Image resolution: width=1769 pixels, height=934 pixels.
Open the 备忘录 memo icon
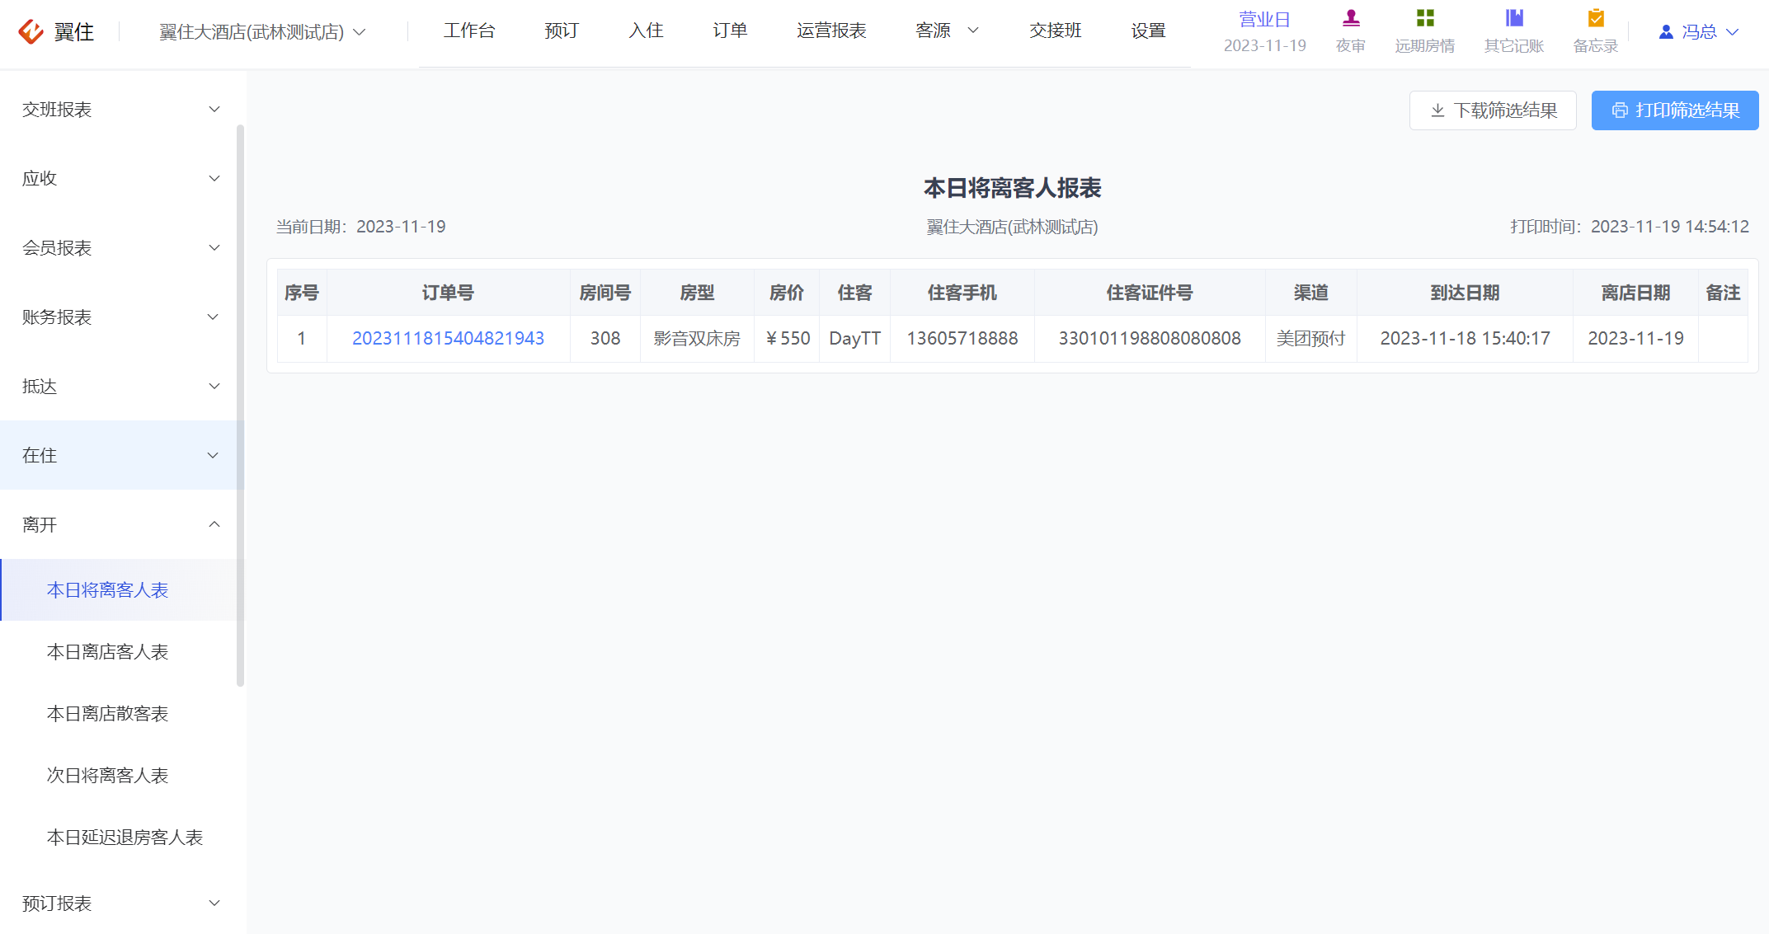coord(1596,18)
